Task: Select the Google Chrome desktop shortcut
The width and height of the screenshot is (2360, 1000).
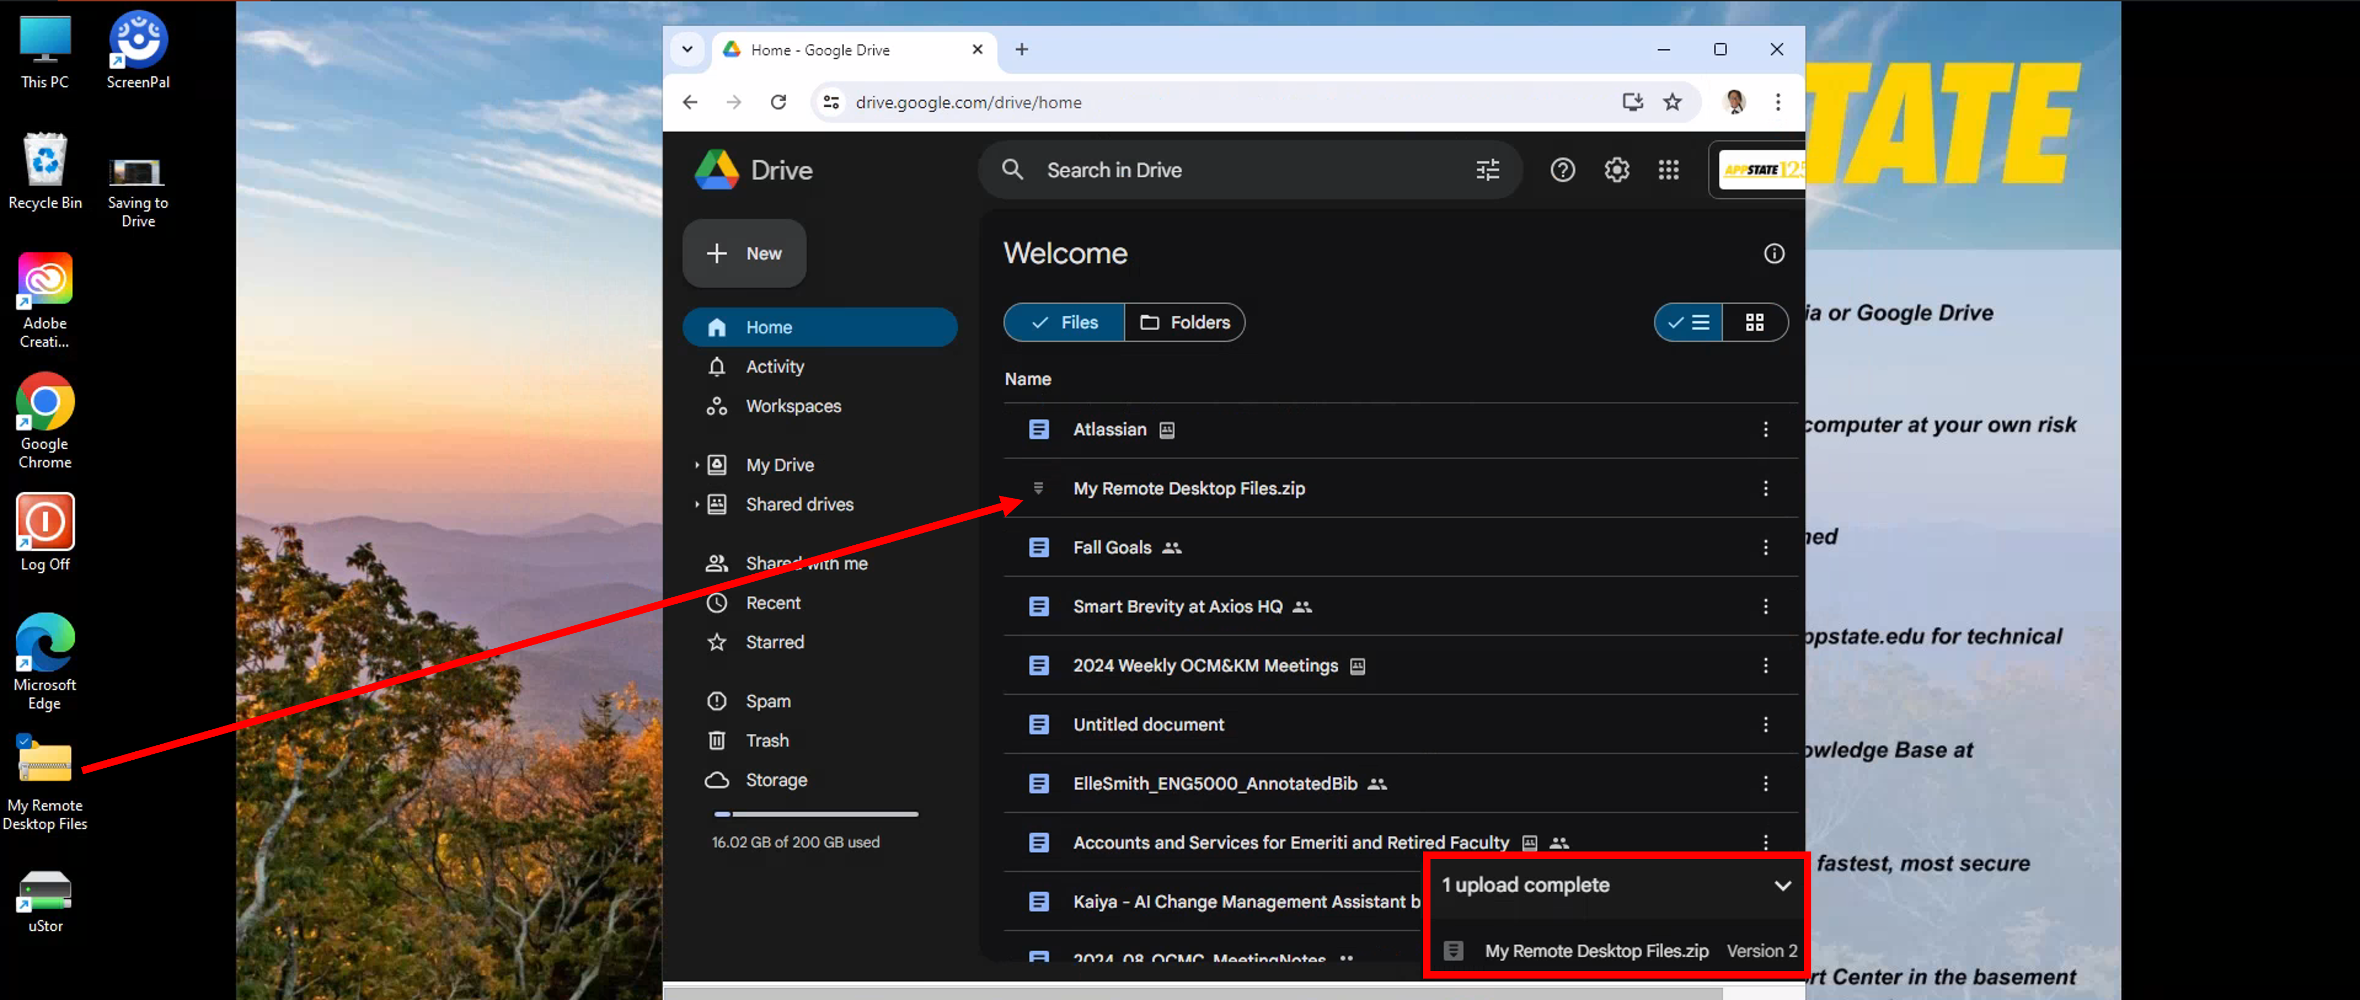Action: [x=45, y=421]
